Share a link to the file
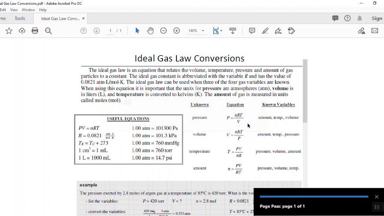Image resolution: width=384 pixels, height=216 pixels. pos(361,31)
